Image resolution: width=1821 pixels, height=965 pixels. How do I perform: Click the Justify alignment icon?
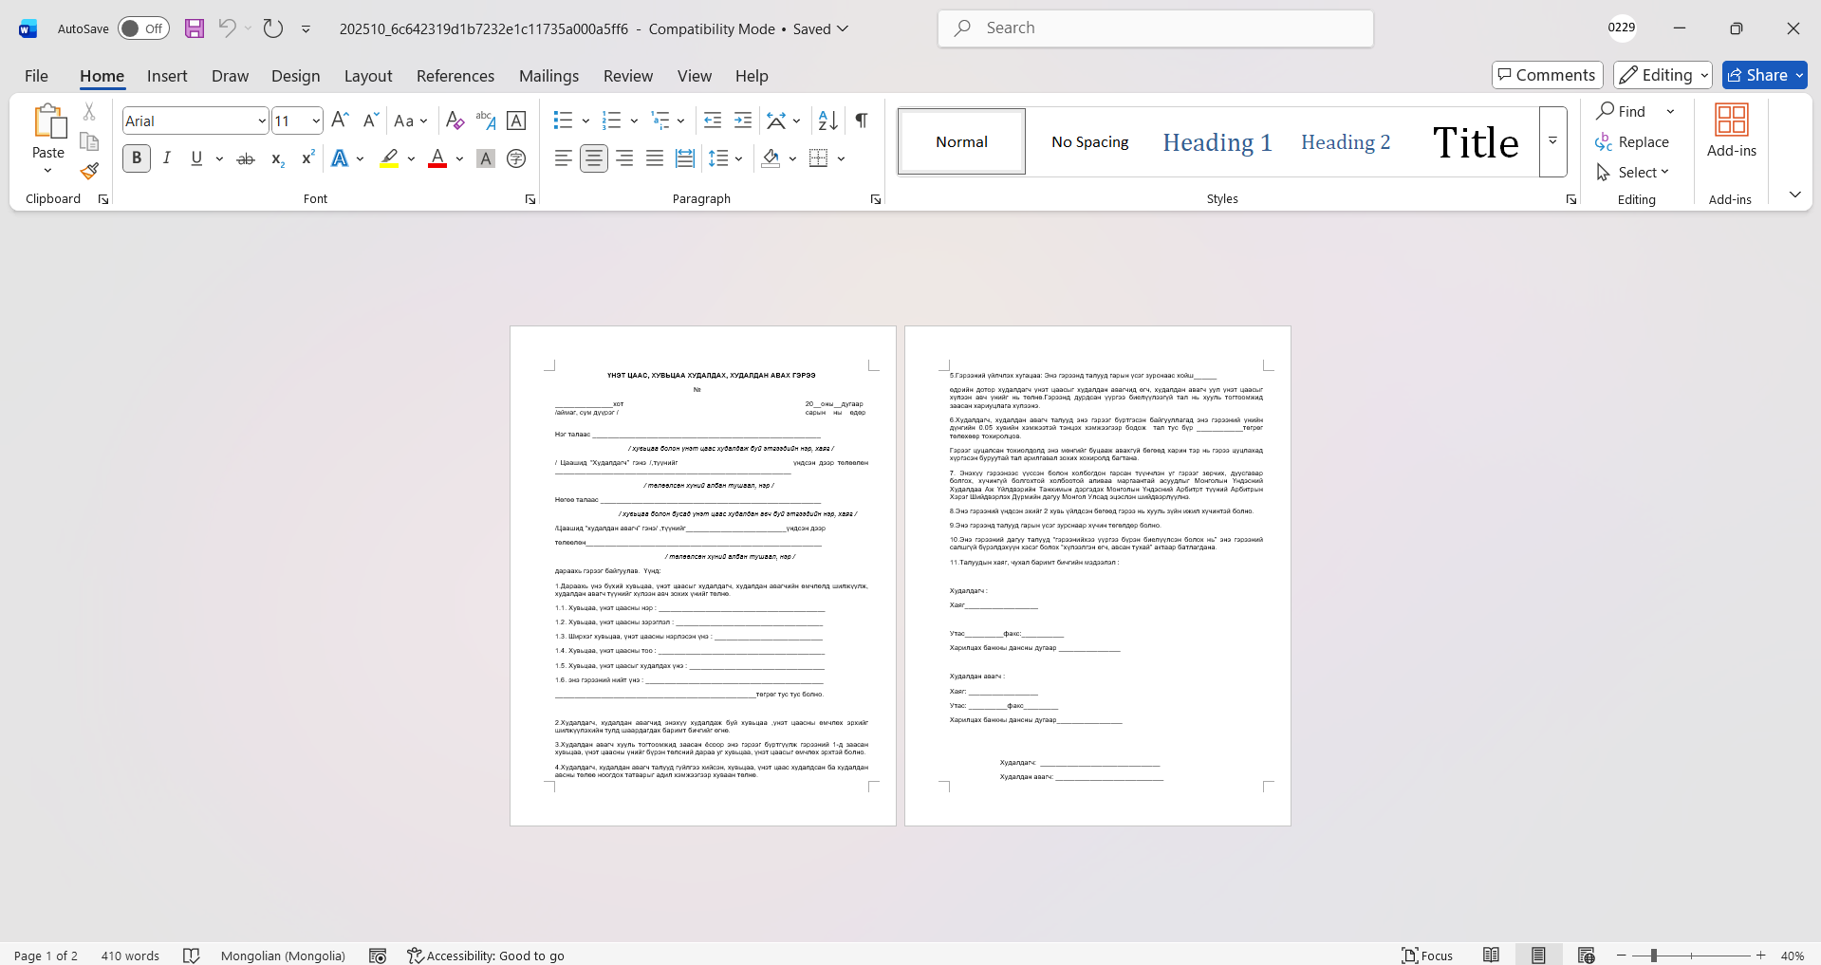pyautogui.click(x=654, y=158)
